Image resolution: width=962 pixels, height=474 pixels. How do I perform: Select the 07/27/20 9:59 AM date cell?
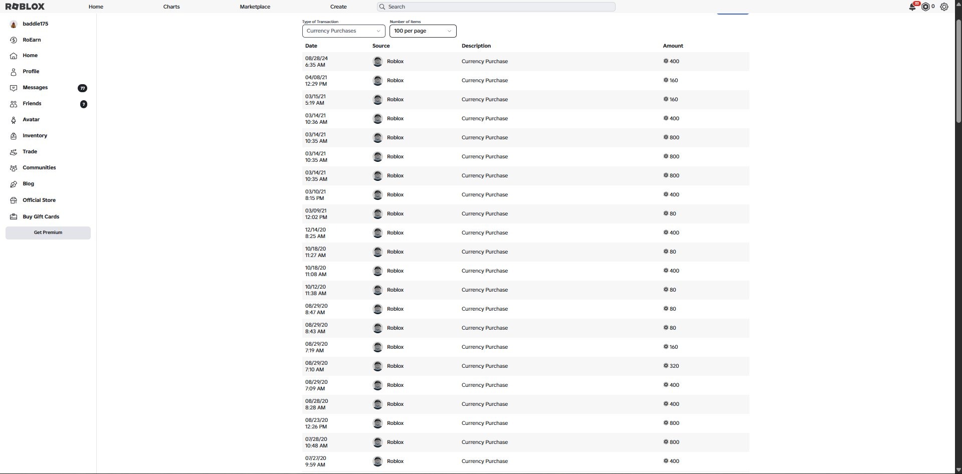pos(316,461)
